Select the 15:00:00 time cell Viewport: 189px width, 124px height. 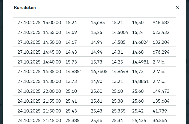click(52, 22)
